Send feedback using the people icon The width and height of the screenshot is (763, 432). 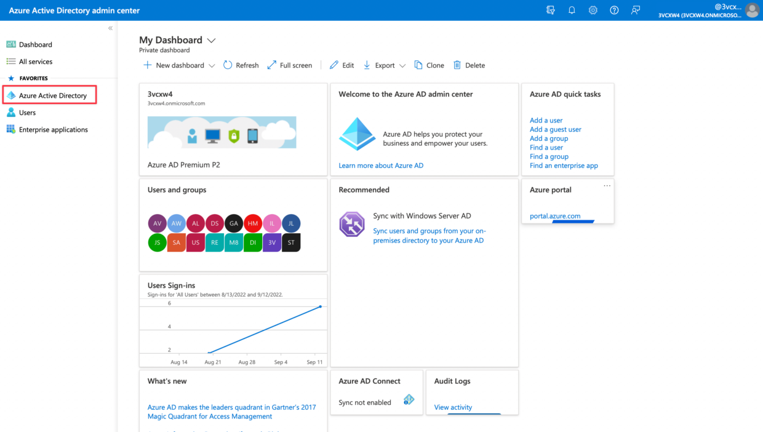635,10
